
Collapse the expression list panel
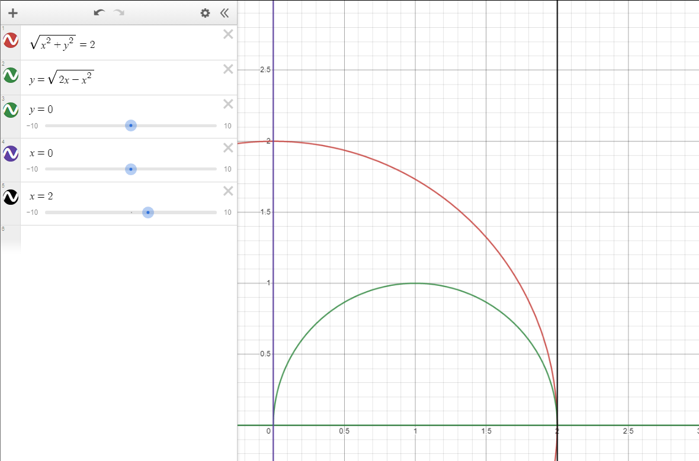click(225, 13)
